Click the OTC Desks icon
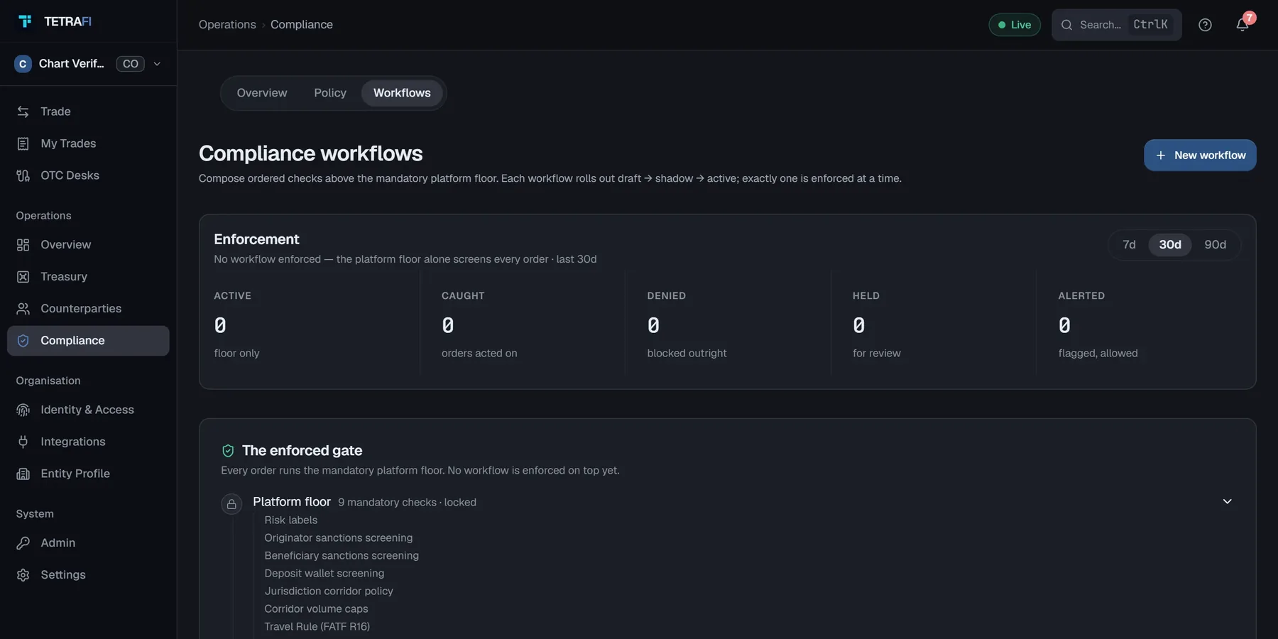 click(23, 175)
